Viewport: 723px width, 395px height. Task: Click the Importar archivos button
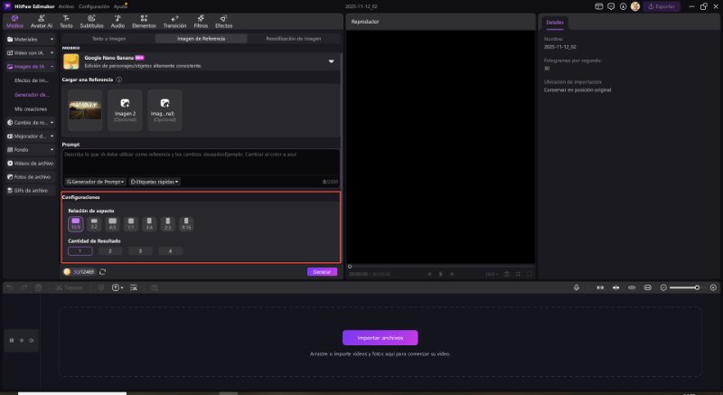pyautogui.click(x=380, y=337)
